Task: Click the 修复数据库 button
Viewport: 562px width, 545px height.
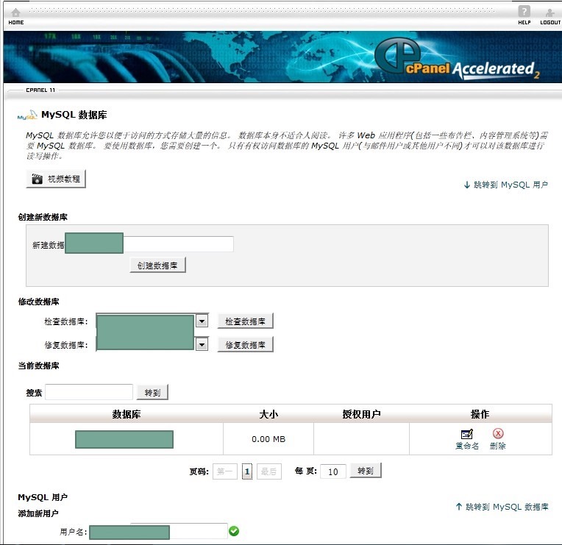Action: pyautogui.click(x=245, y=345)
